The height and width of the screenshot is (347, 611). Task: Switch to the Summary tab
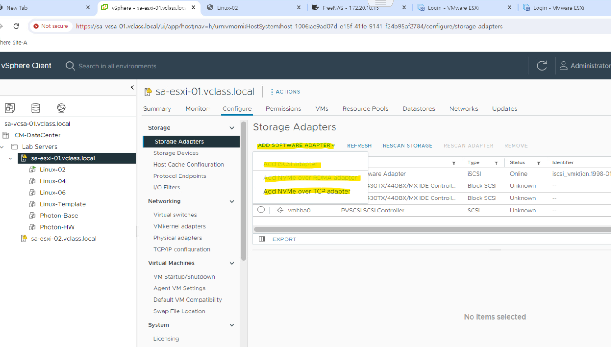157,108
